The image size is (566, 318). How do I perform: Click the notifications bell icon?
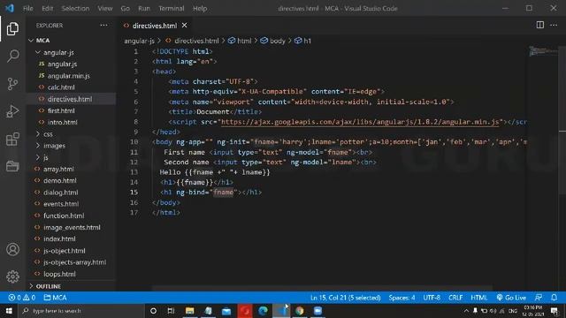[x=554, y=298]
